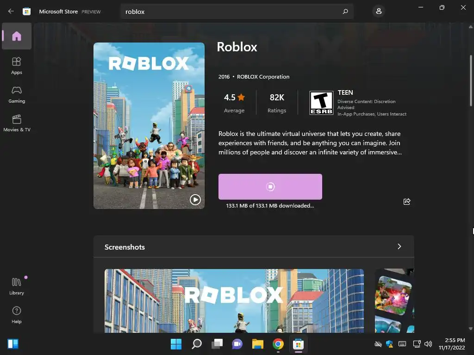Open Task View on the taskbar

[217, 344]
